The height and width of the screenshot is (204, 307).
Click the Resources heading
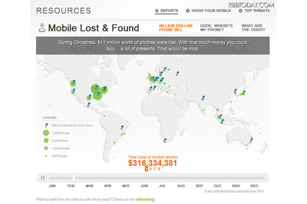pos(63,10)
